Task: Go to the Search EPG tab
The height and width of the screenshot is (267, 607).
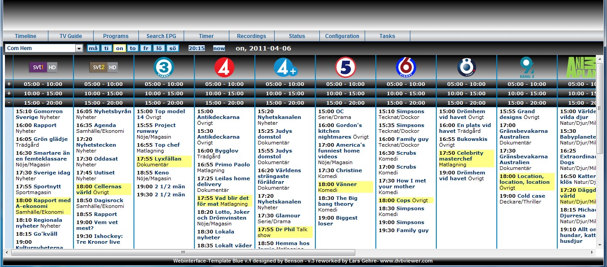Action: (x=161, y=36)
